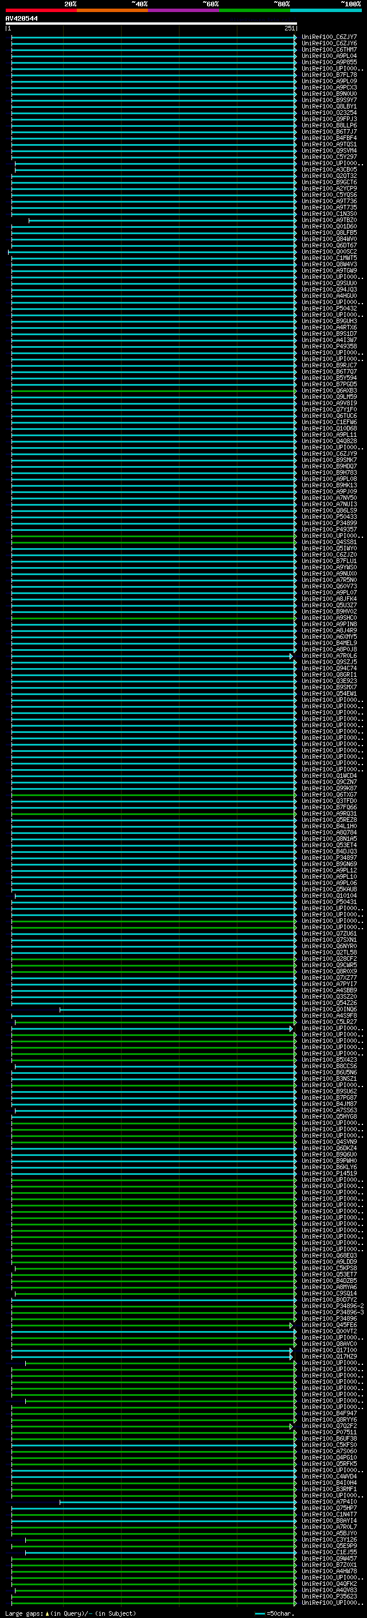Viewport: 367px width, 1618px height.
Task: Select label UniRef100_Q7Q2F2
Action: [x=329, y=1426]
